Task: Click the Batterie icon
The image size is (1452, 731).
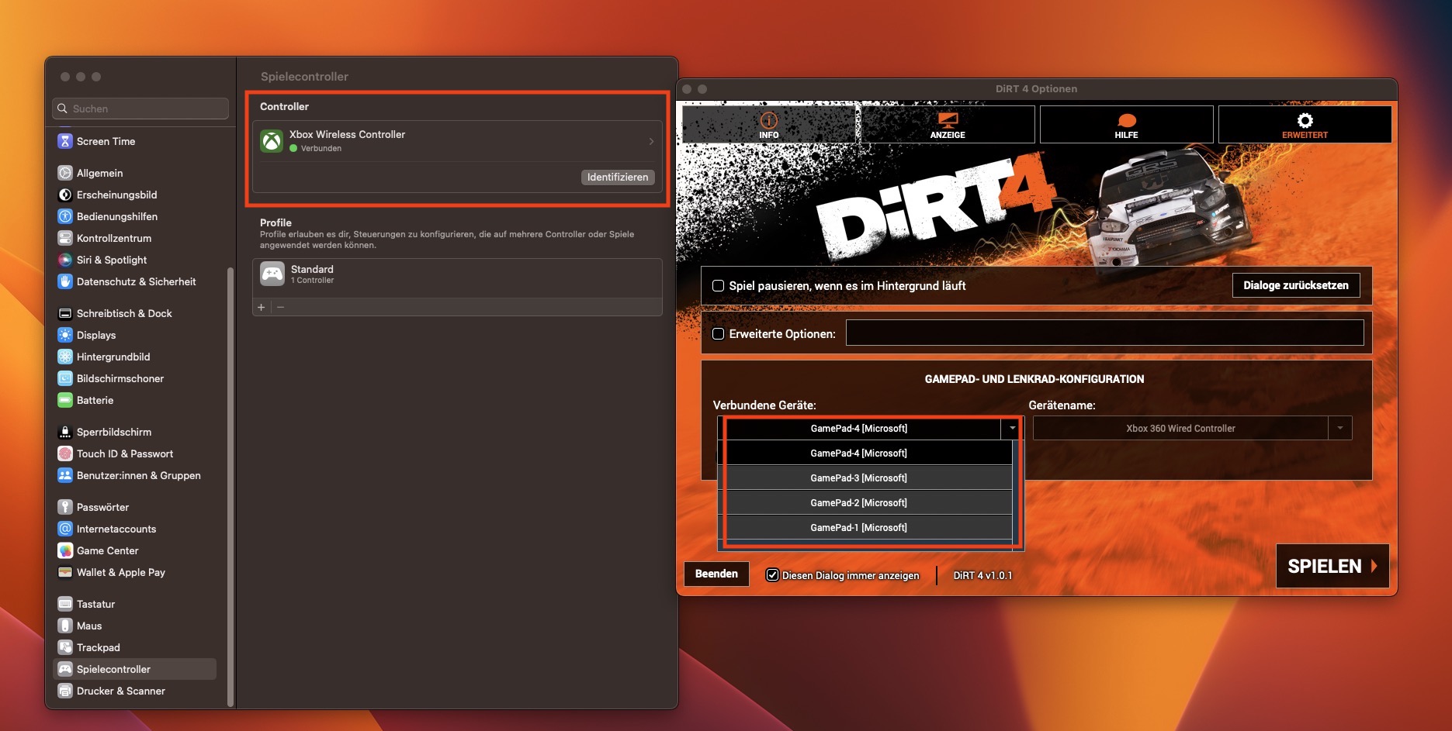Action: (65, 400)
